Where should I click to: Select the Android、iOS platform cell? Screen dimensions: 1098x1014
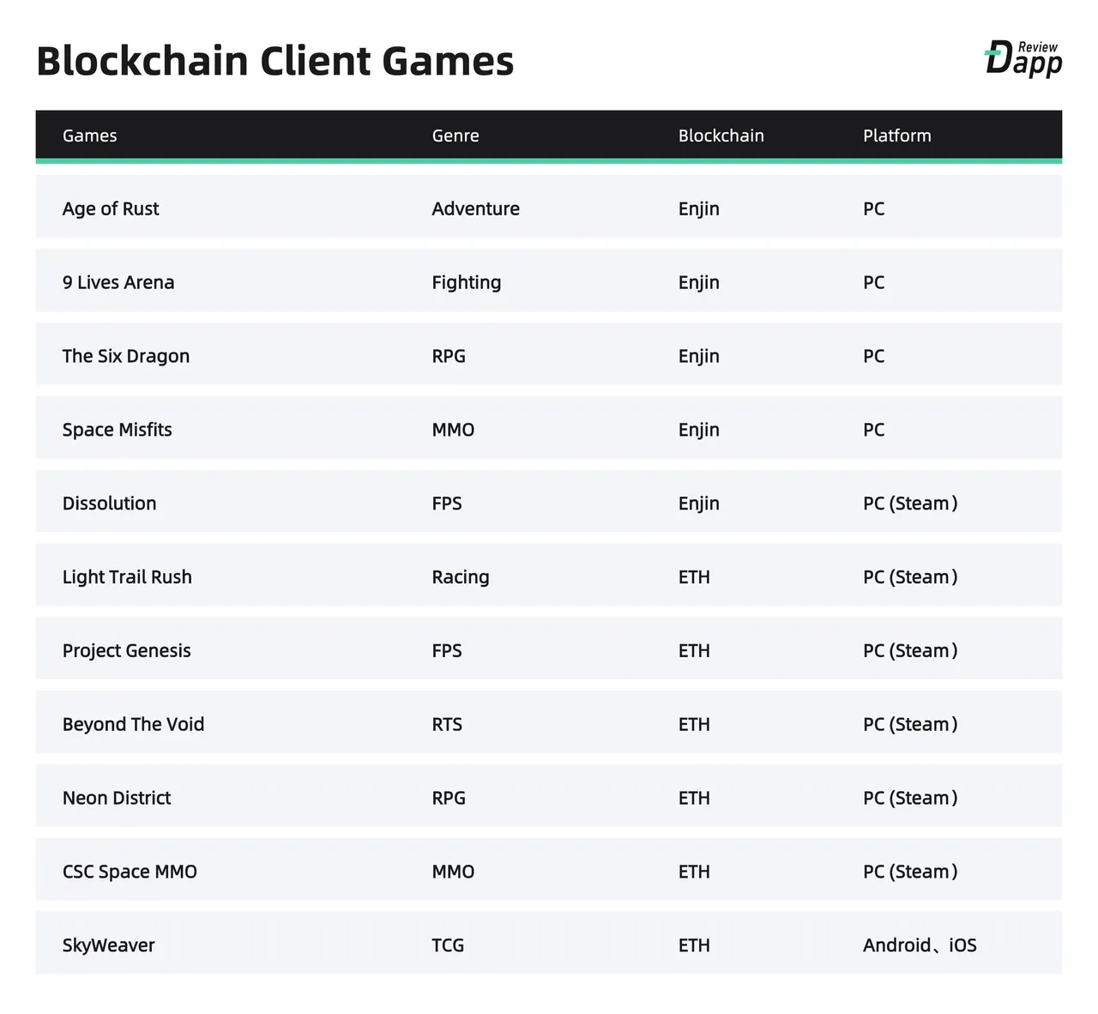pos(920,945)
